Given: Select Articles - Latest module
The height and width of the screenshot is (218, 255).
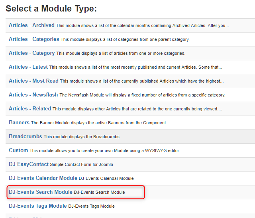Looking at the screenshot, I should tap(28, 67).
